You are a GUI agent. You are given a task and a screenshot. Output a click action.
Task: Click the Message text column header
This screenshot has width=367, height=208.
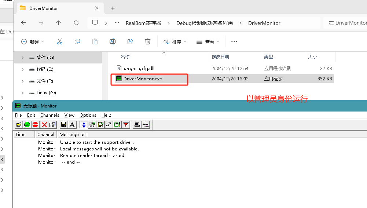[73, 135]
